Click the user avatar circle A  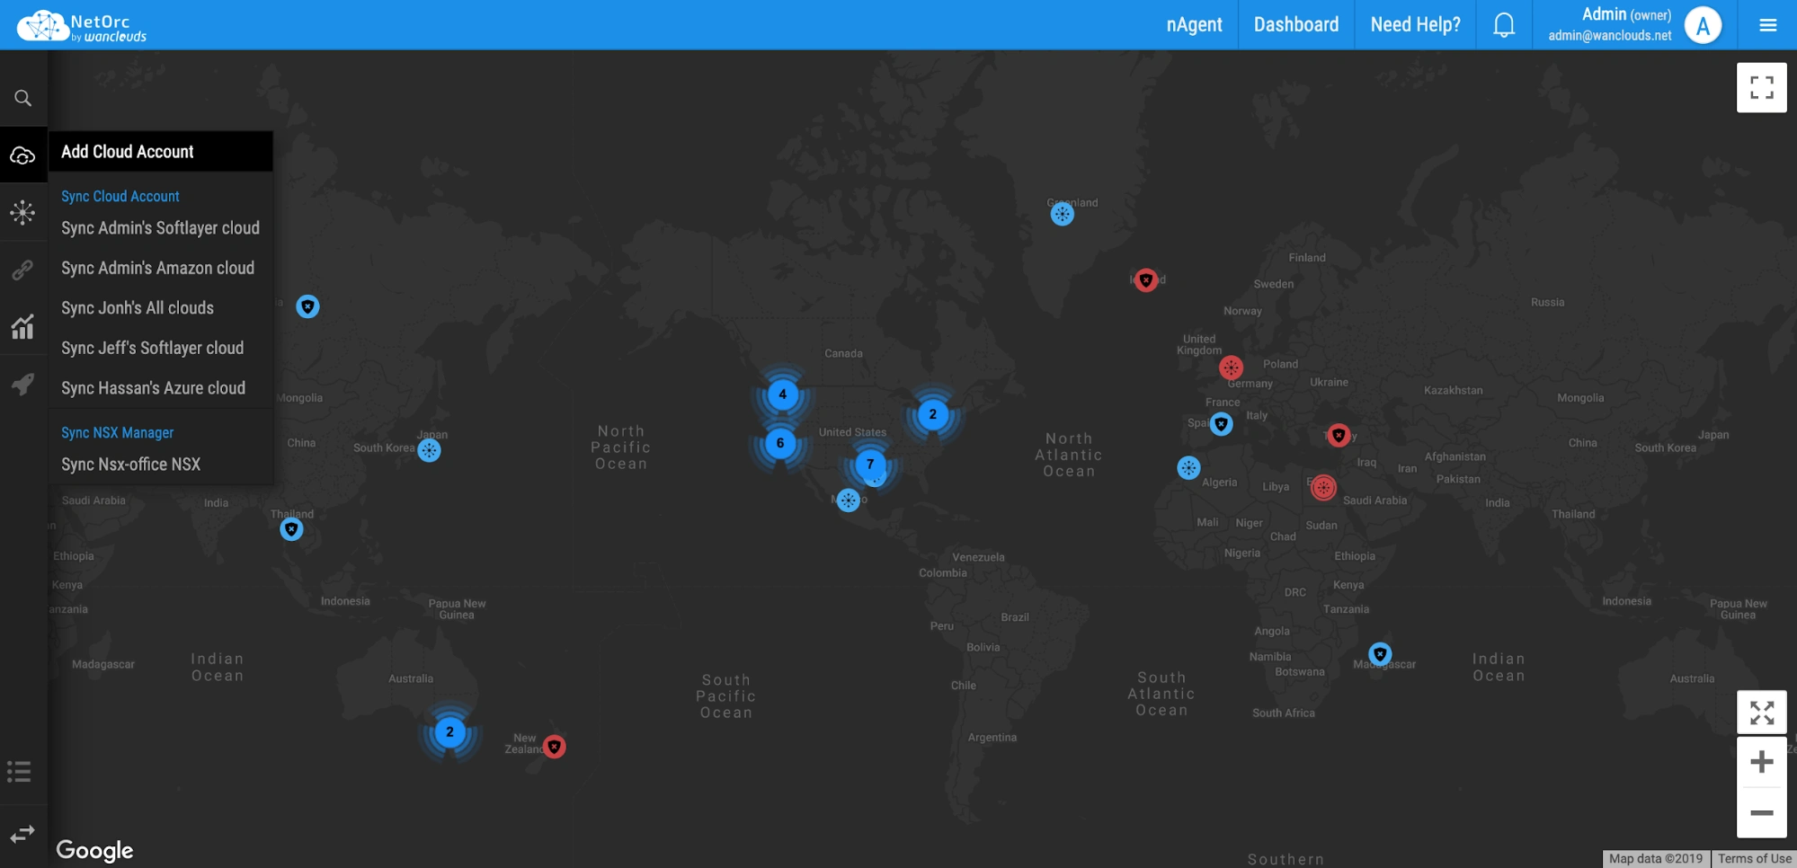[x=1703, y=25]
